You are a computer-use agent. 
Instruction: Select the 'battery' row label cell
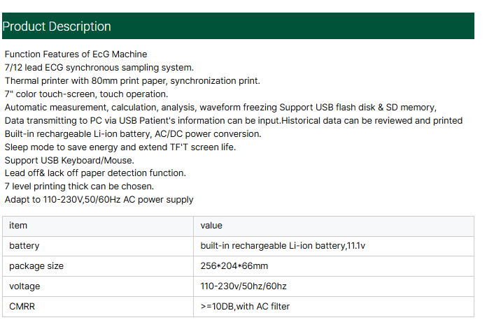pyautogui.click(x=98, y=246)
